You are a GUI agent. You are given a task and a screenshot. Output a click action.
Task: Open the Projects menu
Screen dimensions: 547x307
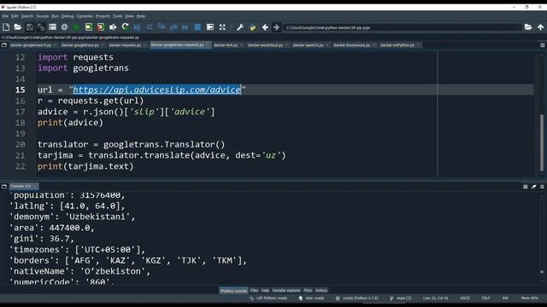coord(103,16)
